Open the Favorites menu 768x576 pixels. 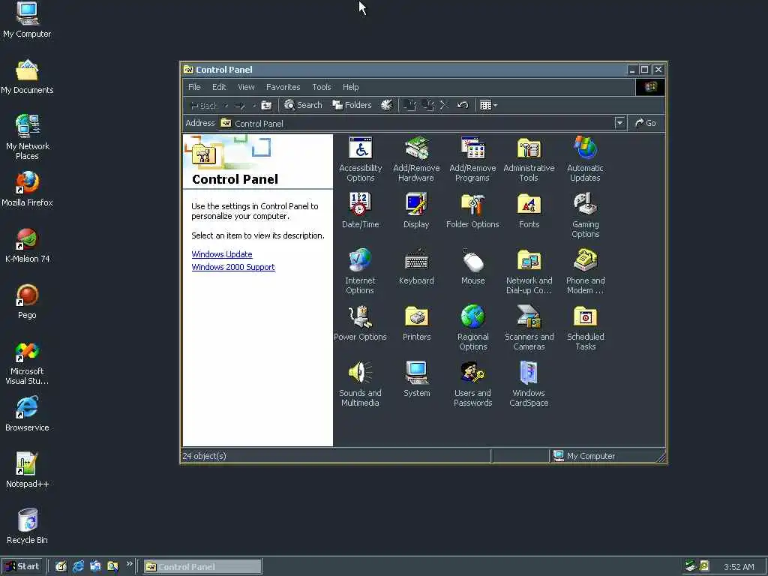coord(283,87)
